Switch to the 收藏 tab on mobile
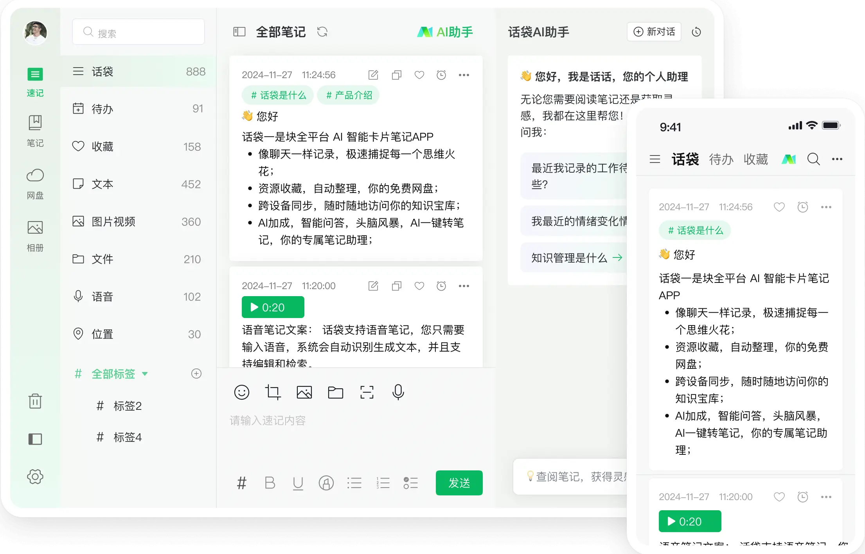The image size is (865, 554). pos(756,159)
